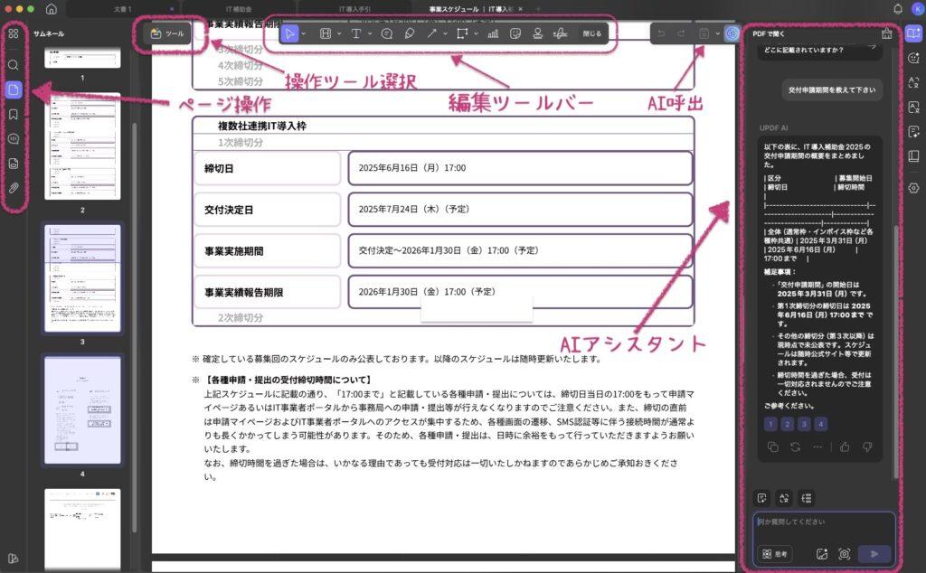Image resolution: width=926 pixels, height=573 pixels.
Task: Select page 2 thumbnail
Action: 82,146
